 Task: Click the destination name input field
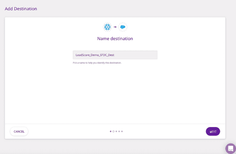(x=115, y=55)
